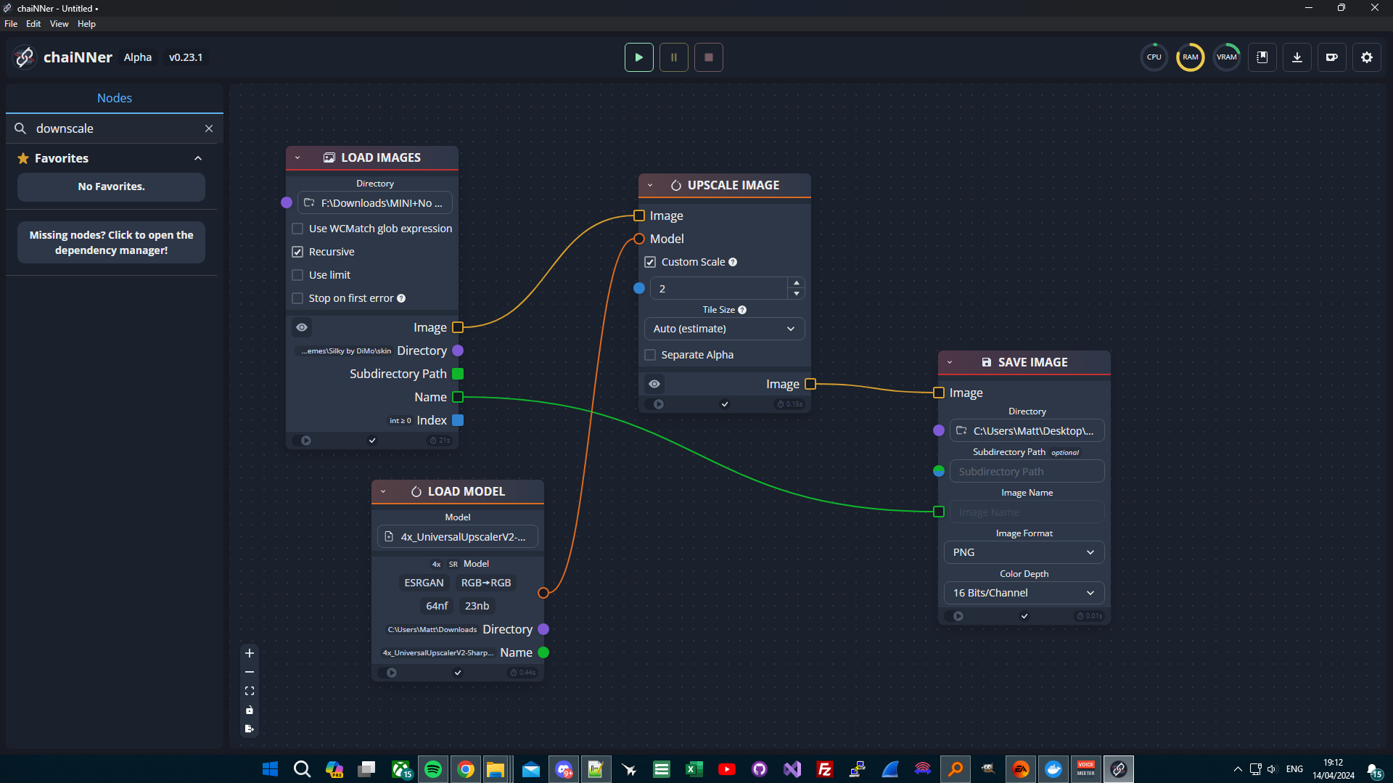Stop the chain execution
1393x783 pixels.
pos(709,57)
